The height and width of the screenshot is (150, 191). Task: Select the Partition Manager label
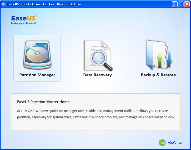point(37,75)
